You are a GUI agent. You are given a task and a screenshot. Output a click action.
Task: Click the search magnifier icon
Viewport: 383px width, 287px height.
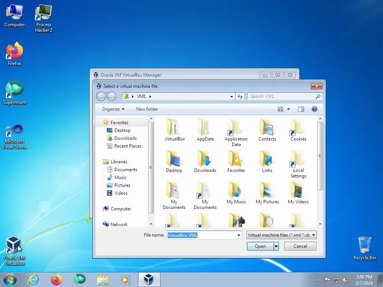(x=318, y=96)
